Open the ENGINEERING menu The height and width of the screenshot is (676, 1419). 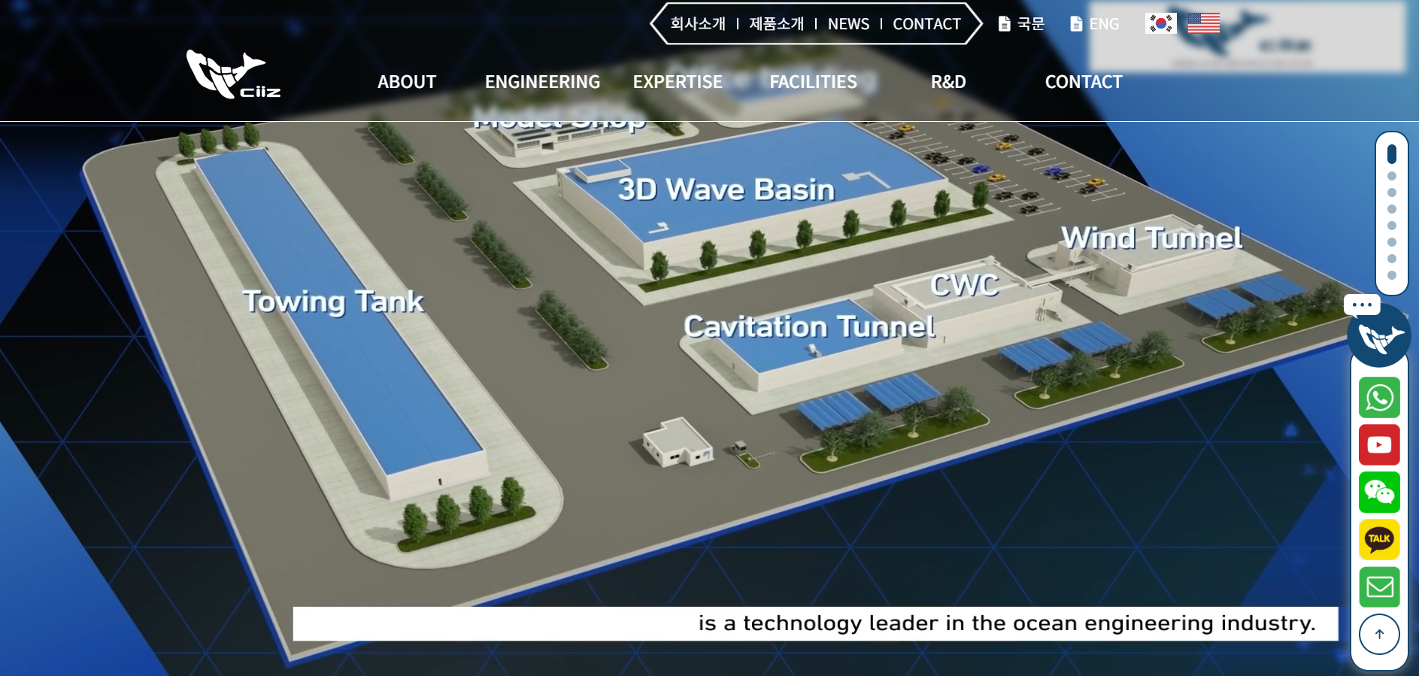click(x=542, y=82)
